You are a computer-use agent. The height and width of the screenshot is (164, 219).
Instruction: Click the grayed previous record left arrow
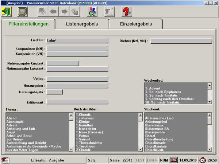click(53, 12)
